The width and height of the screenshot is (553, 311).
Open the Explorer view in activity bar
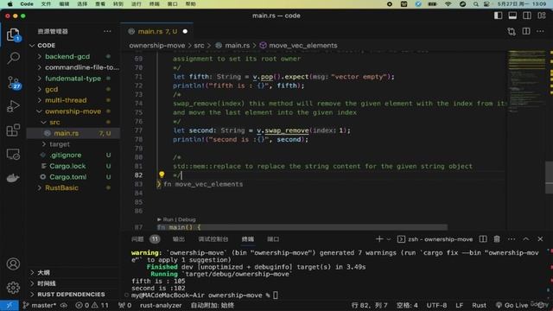tap(13, 35)
